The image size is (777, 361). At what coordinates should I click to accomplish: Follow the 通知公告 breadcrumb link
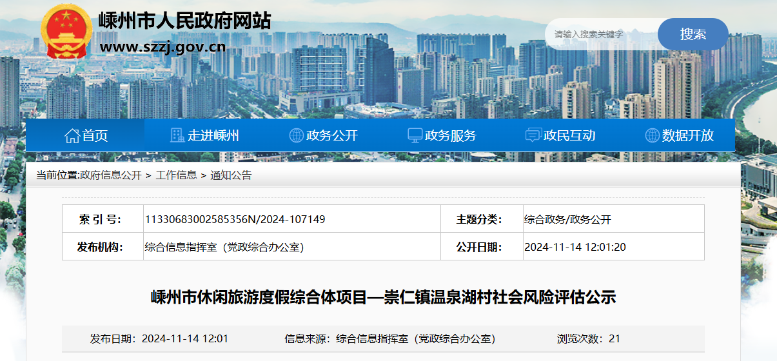(x=231, y=175)
